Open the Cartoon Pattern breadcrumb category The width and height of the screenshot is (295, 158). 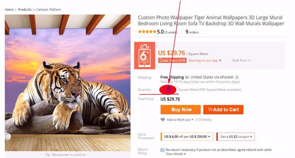48,10
